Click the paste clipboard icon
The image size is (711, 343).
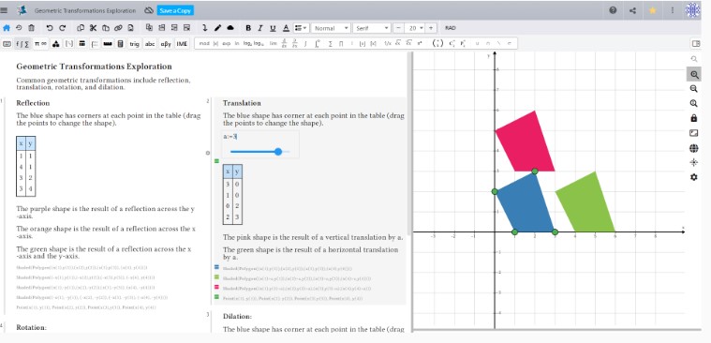click(106, 28)
